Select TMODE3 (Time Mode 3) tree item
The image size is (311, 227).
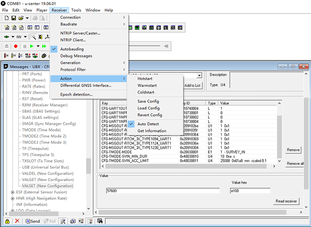[x=44, y=142]
